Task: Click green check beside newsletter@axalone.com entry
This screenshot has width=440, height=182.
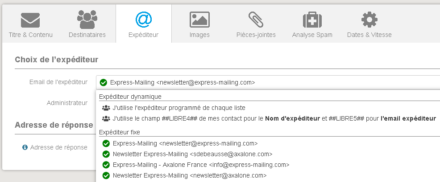Action: (x=106, y=176)
